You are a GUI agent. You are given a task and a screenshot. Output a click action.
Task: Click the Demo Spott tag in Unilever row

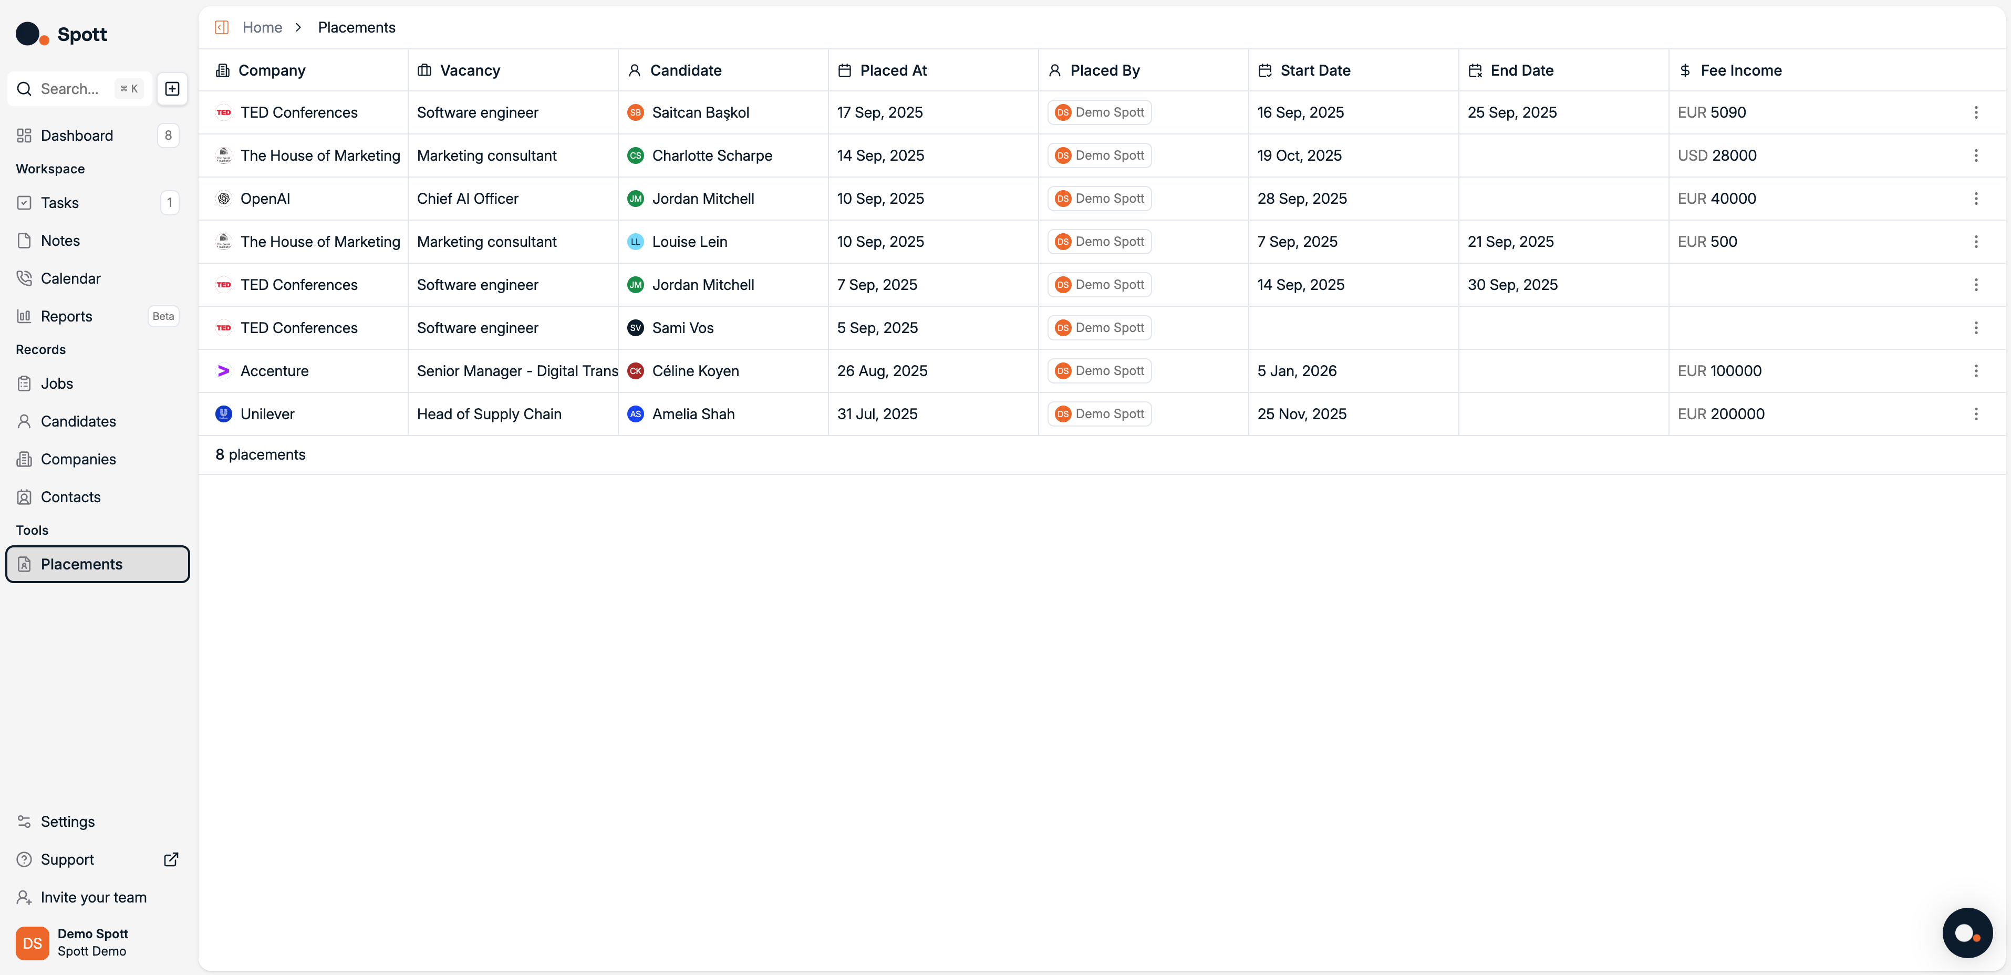click(1099, 414)
